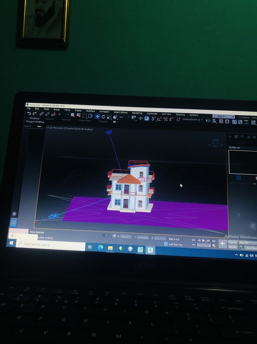Image resolution: width=257 pixels, height=344 pixels.
Task: Open the Default Shading viewport menu
Action: 84,129
